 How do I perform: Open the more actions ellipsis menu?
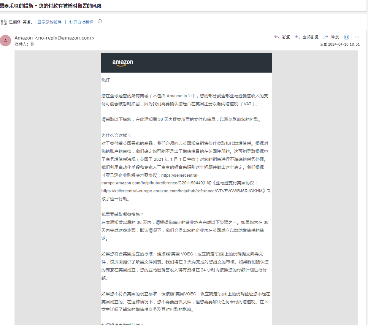pyautogui.click(x=357, y=37)
